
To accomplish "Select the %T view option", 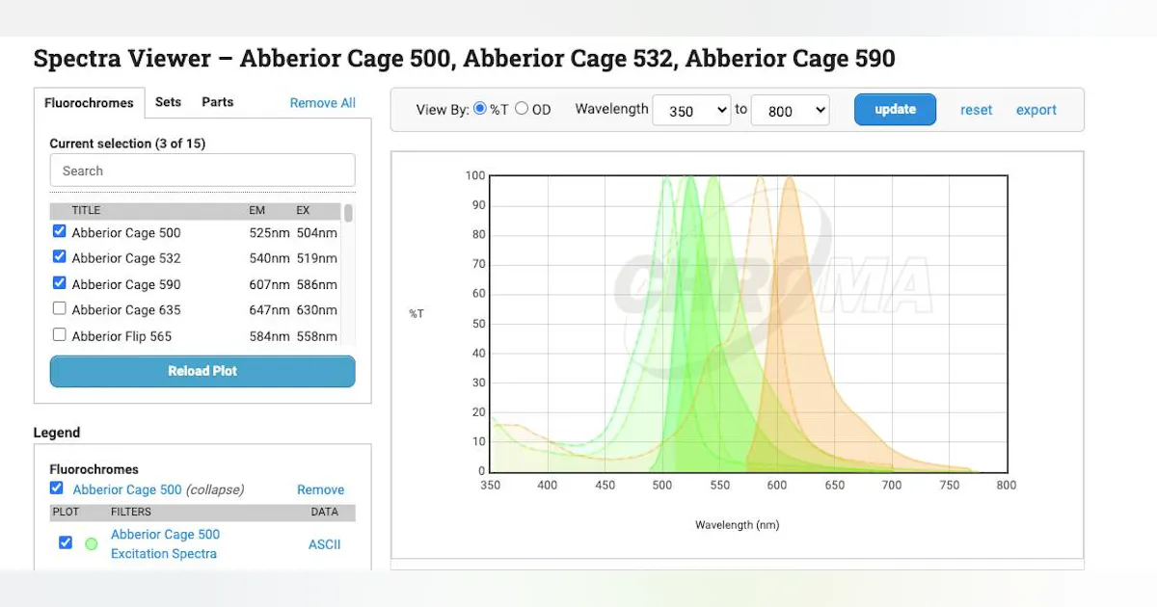I will coord(479,109).
